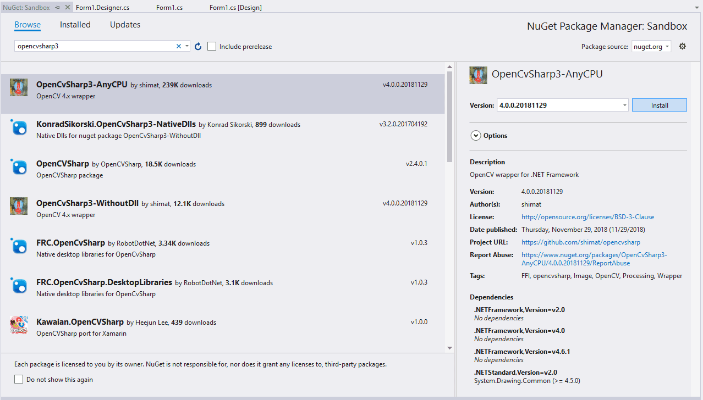Click the Kawaian.OpenCVSharp package icon
The image size is (703, 400).
click(18, 325)
